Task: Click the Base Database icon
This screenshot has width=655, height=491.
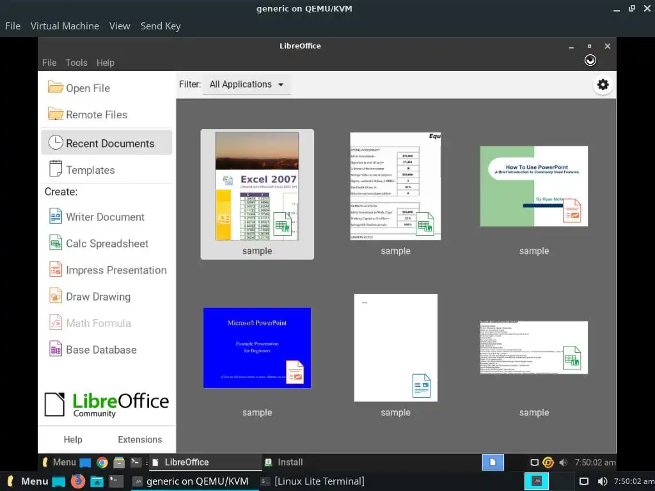Action: (55, 348)
